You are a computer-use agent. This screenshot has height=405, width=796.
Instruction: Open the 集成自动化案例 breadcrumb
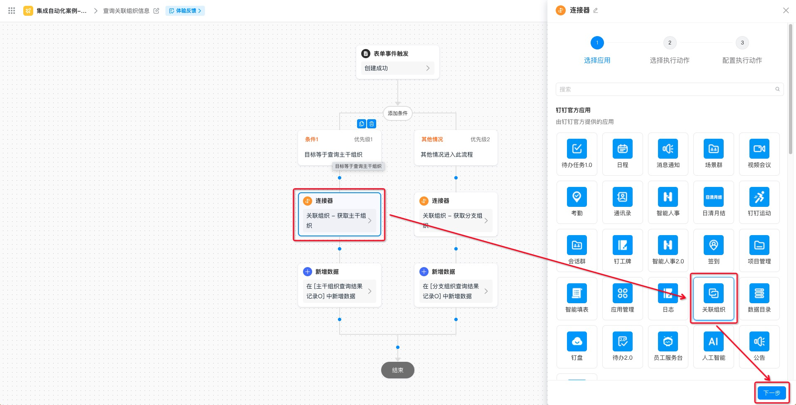[x=61, y=11]
